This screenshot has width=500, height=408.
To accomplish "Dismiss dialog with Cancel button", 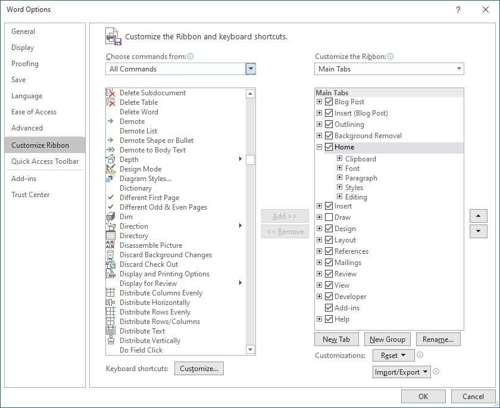I will (x=473, y=397).
